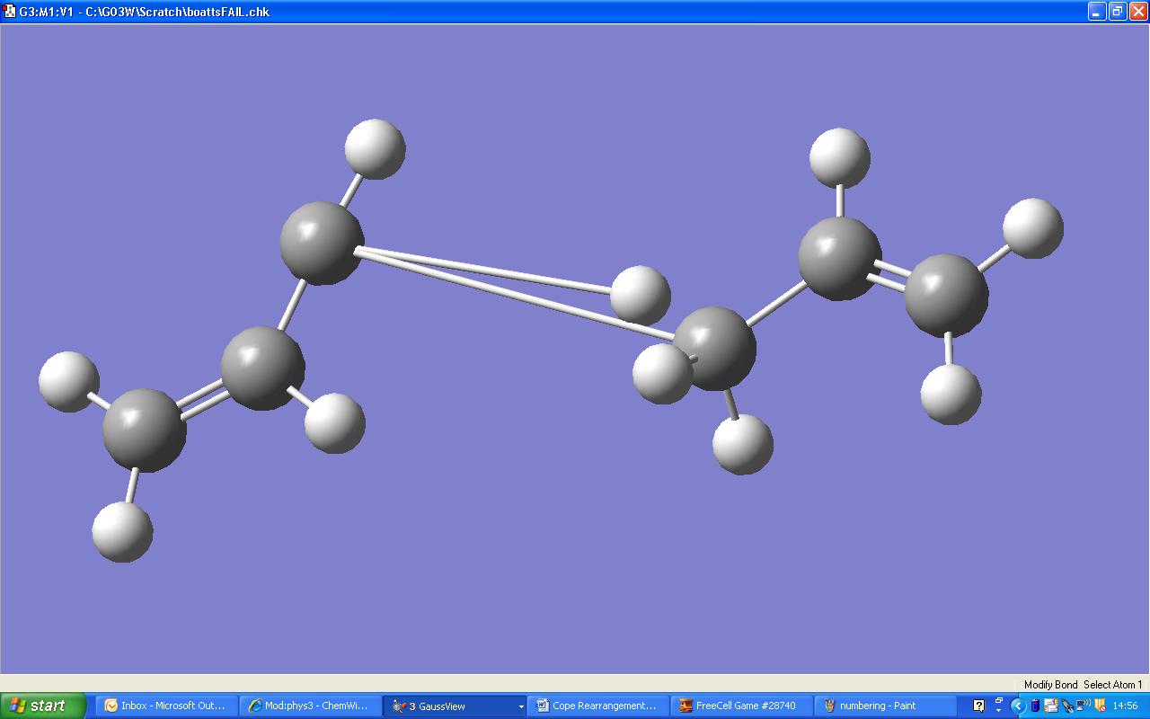Screen dimensions: 1150x719
Task: Switch to Cope Rearrangement document window
Action: tap(599, 706)
